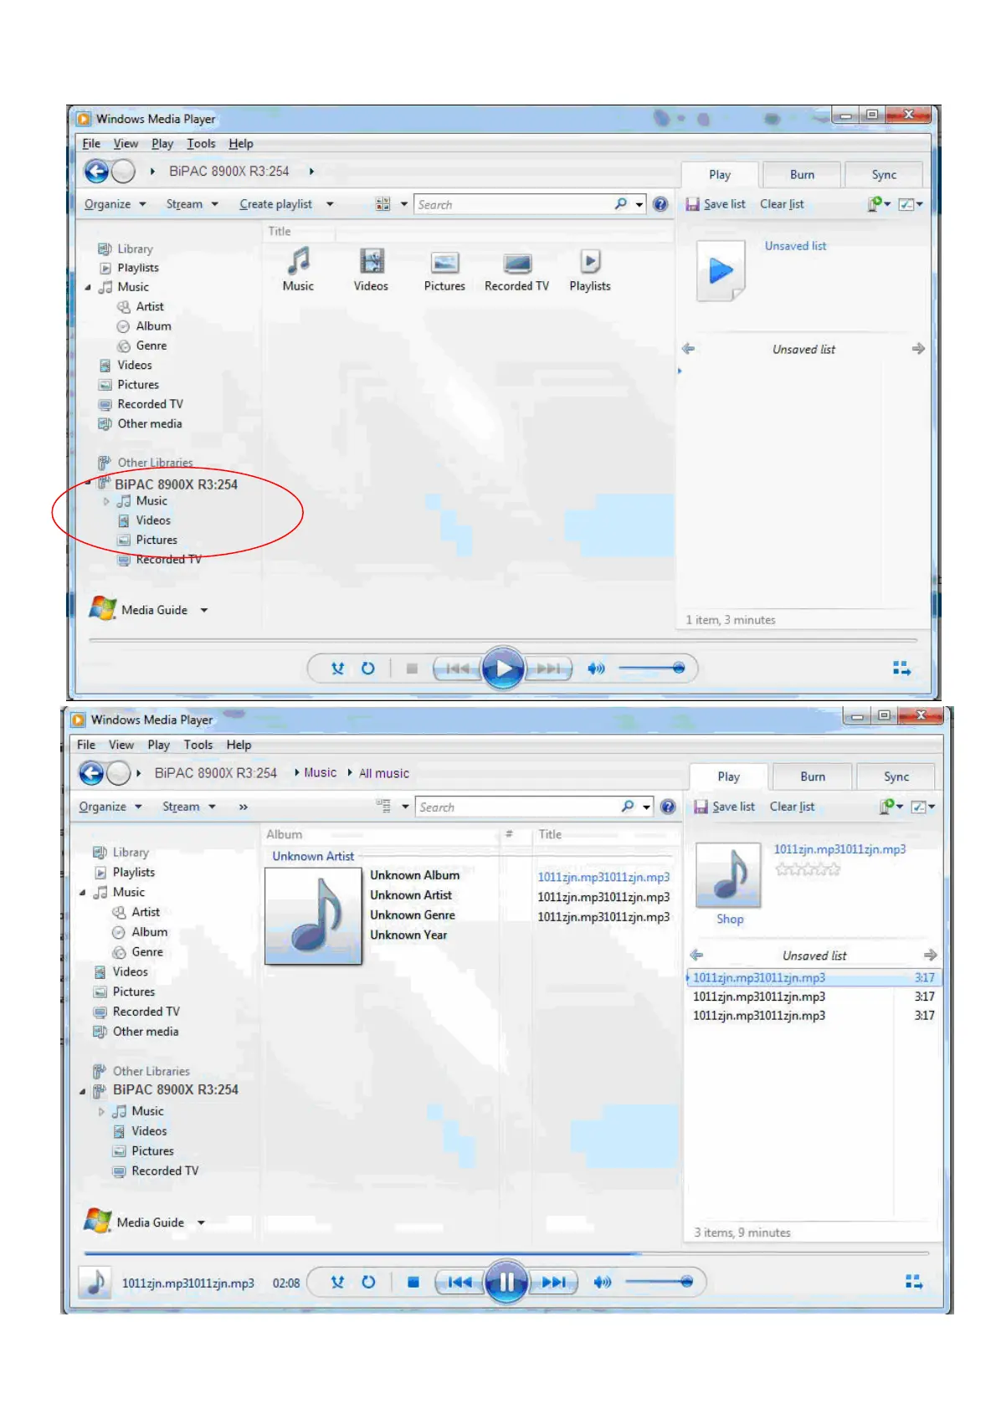Click All music breadcrumb in lower window
This screenshot has height=1409, width=996.
click(384, 773)
